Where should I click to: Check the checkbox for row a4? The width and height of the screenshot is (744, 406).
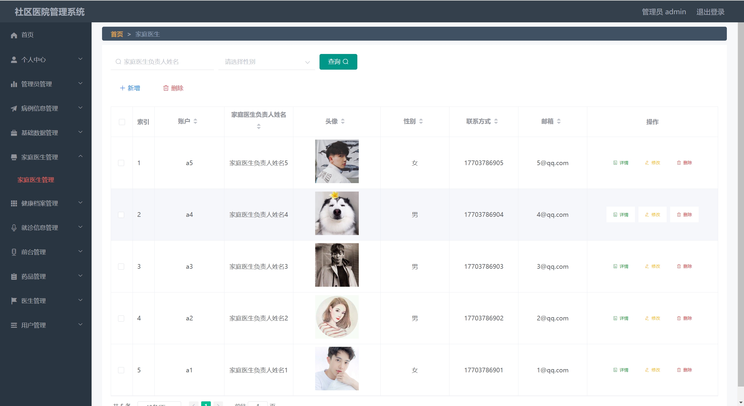(x=121, y=215)
